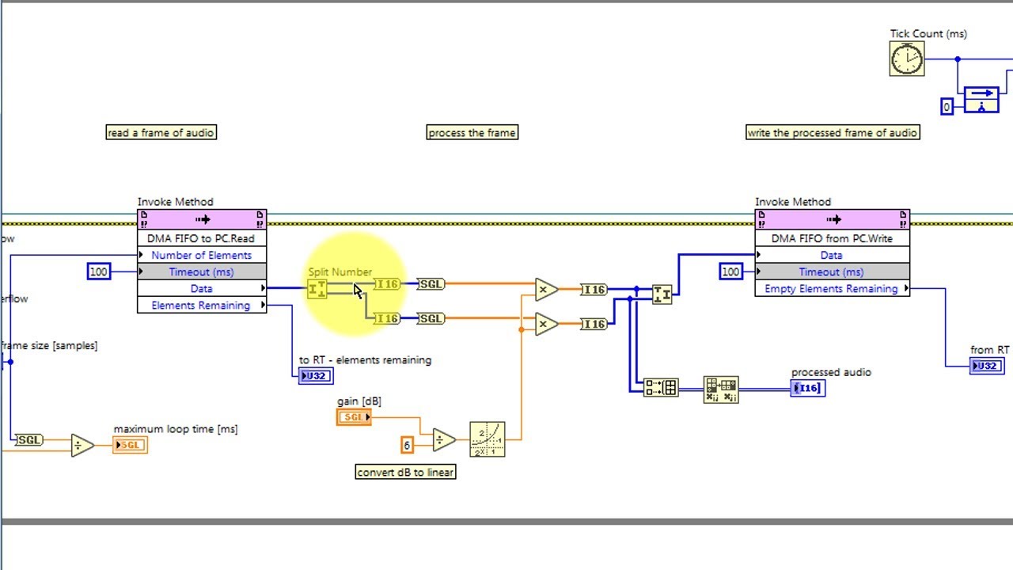Click the upper SGL conversion node
This screenshot has height=570, width=1013.
[x=431, y=284]
